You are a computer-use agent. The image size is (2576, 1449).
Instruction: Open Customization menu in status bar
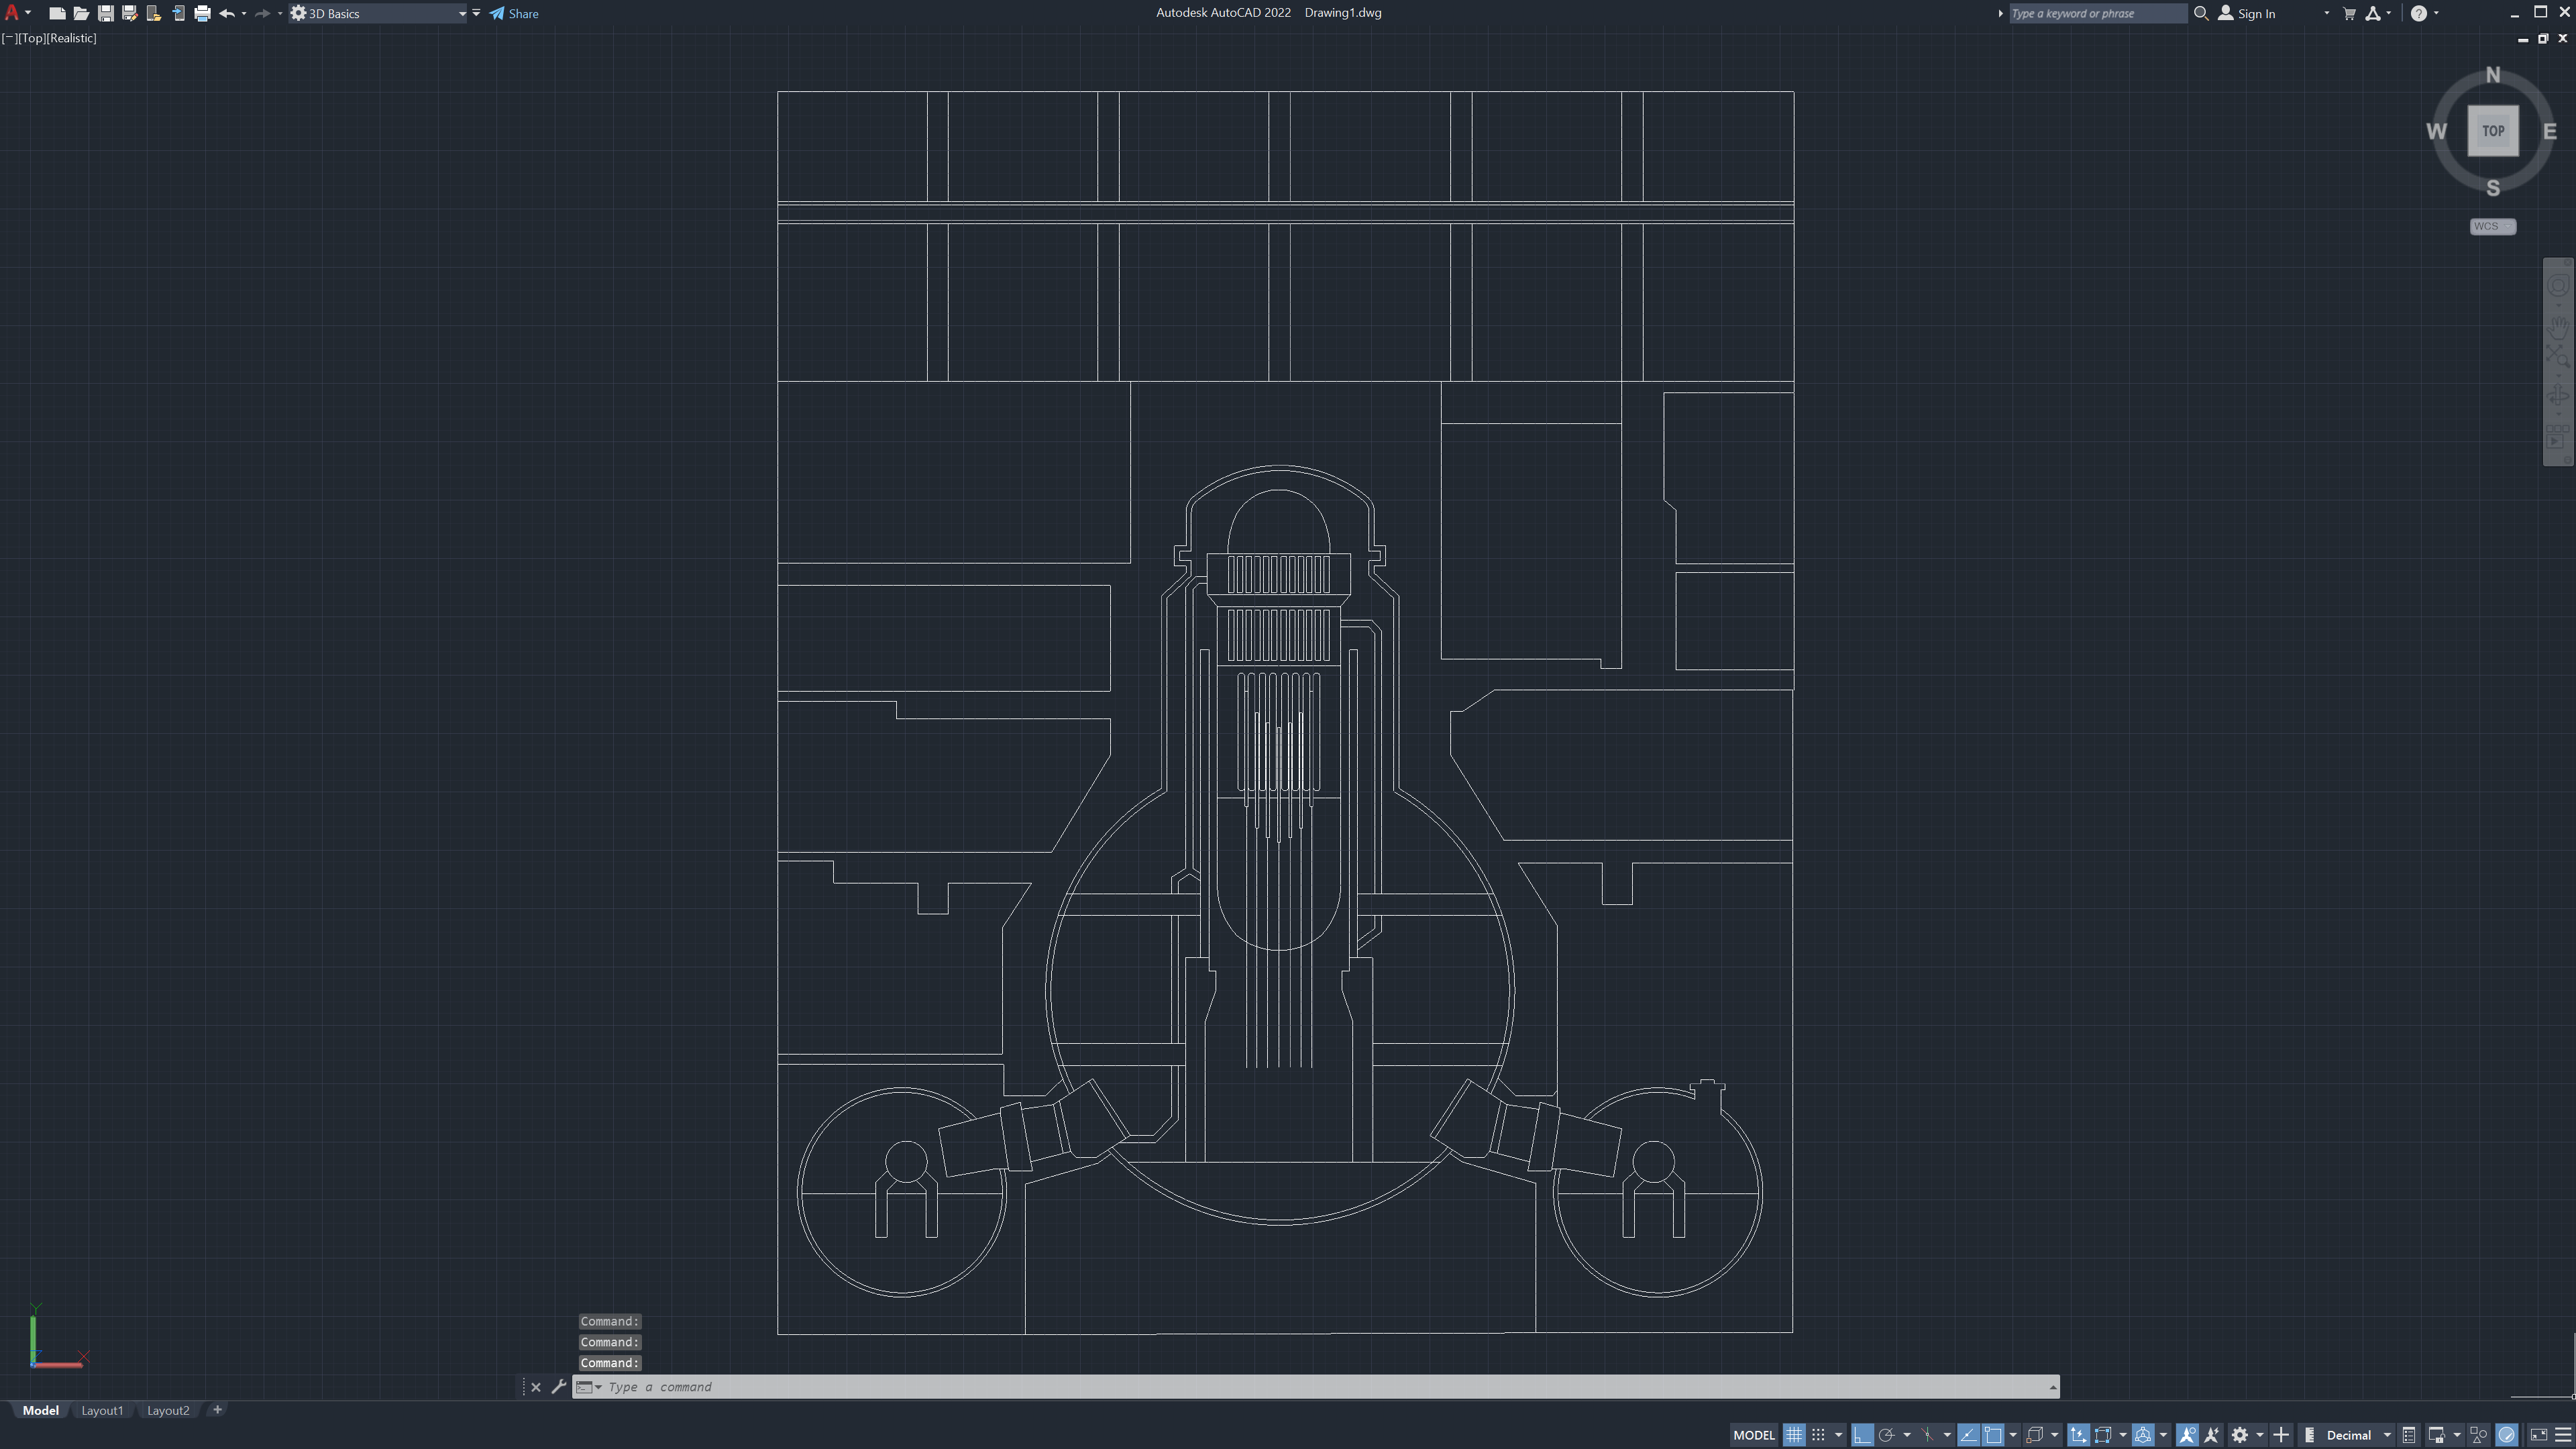coord(2562,1435)
